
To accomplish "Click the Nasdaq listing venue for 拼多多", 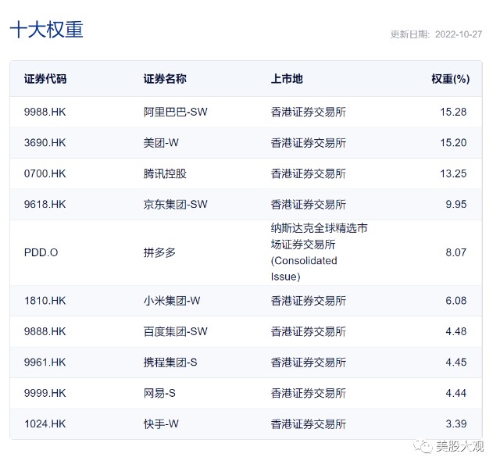I will pos(320,252).
